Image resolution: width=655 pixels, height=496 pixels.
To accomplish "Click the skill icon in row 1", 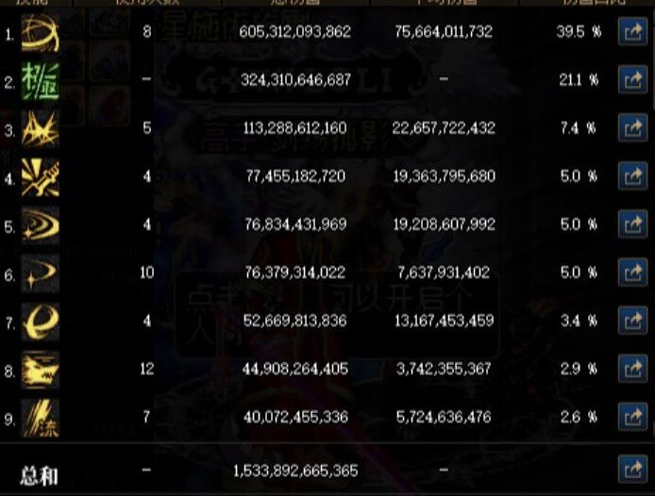I will point(40,33).
